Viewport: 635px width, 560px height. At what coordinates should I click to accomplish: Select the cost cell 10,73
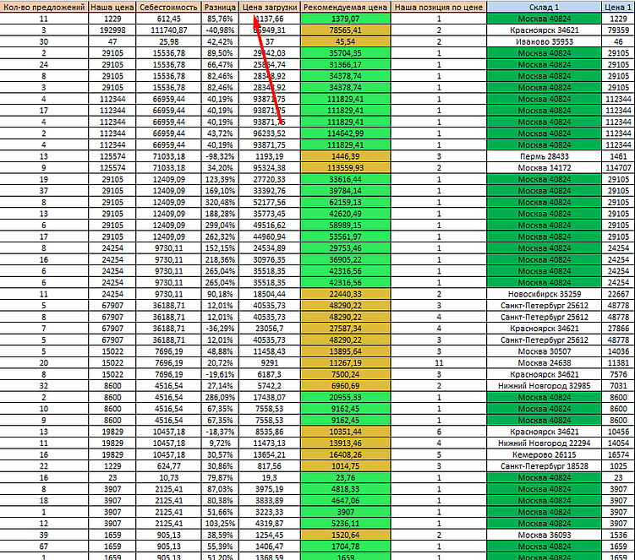(x=168, y=478)
